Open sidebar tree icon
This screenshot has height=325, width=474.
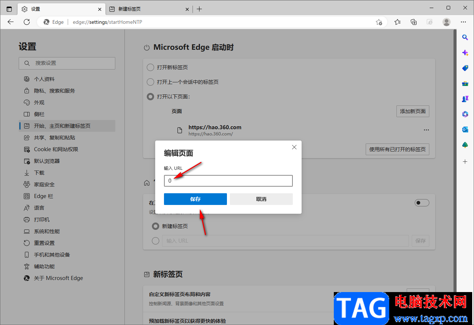click(465, 145)
